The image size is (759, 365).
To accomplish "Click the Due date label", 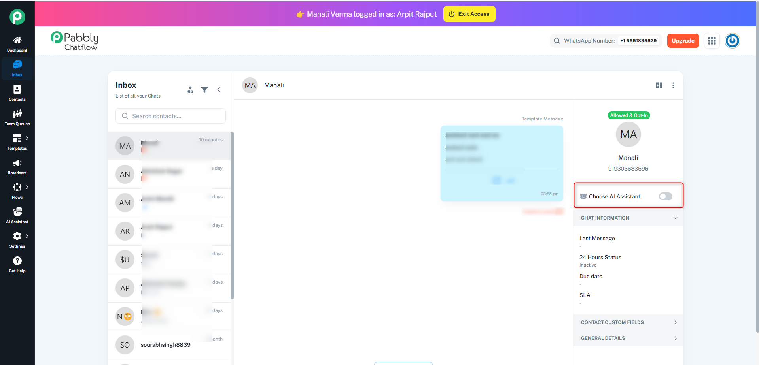I will [x=591, y=276].
